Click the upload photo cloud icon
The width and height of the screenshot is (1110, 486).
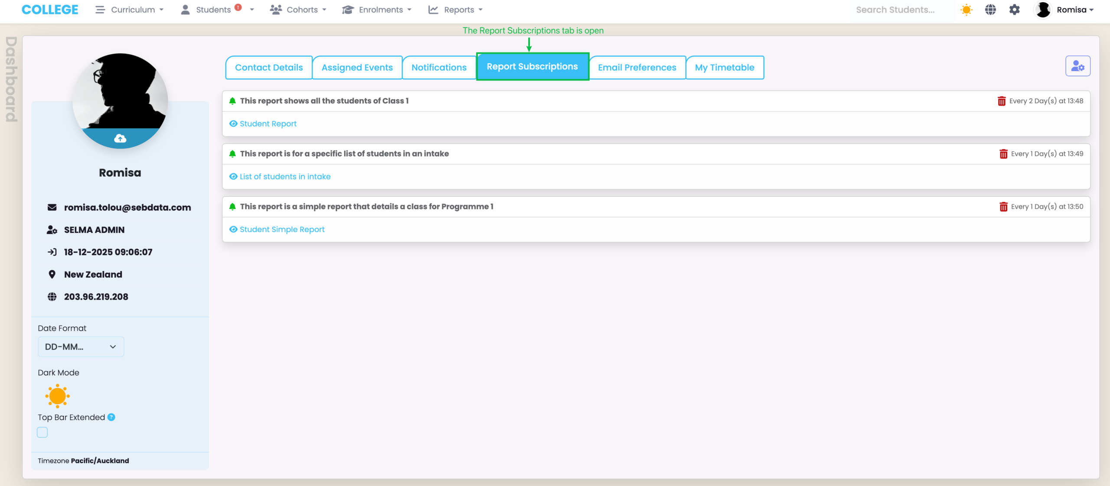click(x=120, y=139)
